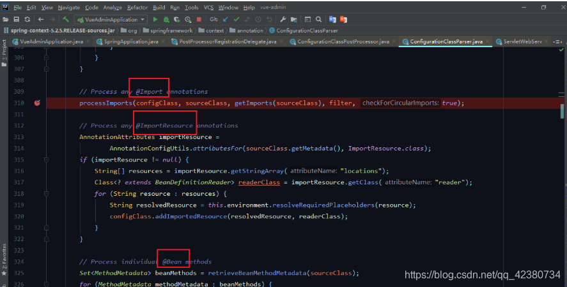
Task: Close the ConfigurationClassParser.java tab
Action: [x=488, y=41]
